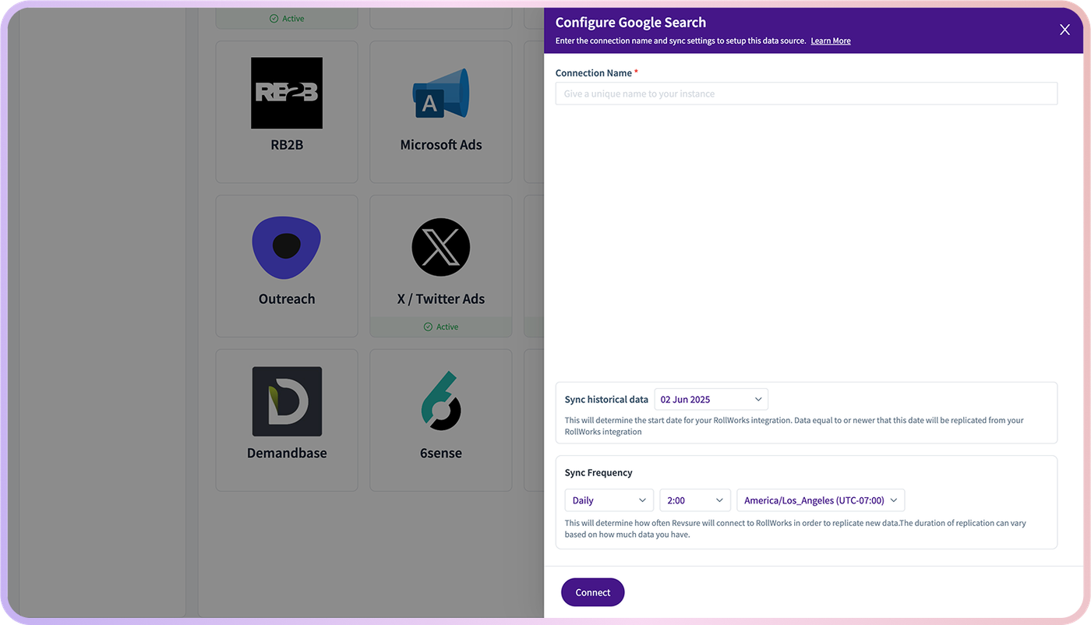Focus the Connection Name input field
1091x625 pixels.
pyautogui.click(x=806, y=94)
